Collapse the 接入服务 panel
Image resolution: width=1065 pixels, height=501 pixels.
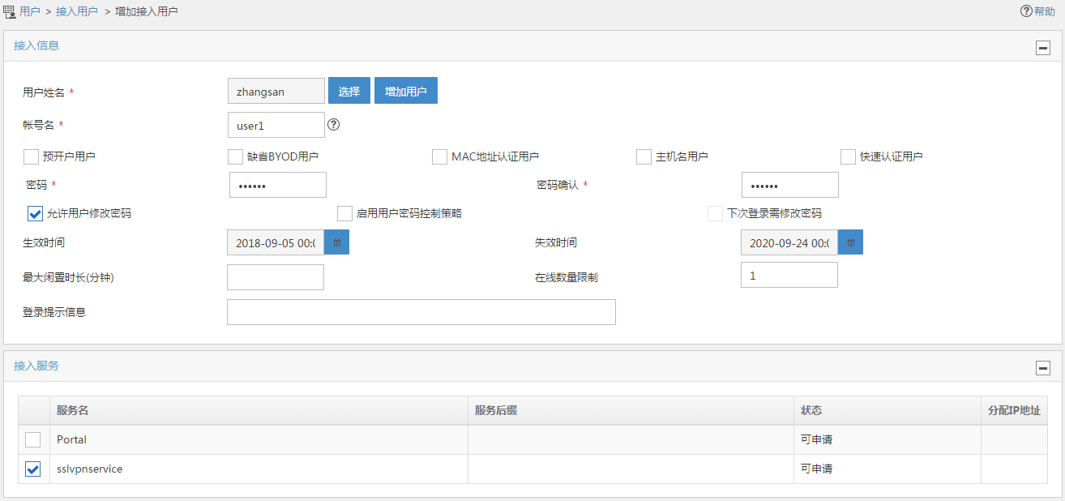click(x=1043, y=368)
